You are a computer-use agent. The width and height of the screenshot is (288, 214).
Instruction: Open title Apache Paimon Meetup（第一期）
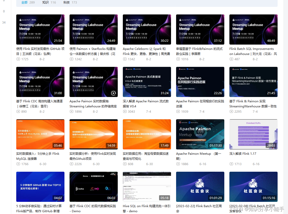pyautogui.click(x=198, y=156)
